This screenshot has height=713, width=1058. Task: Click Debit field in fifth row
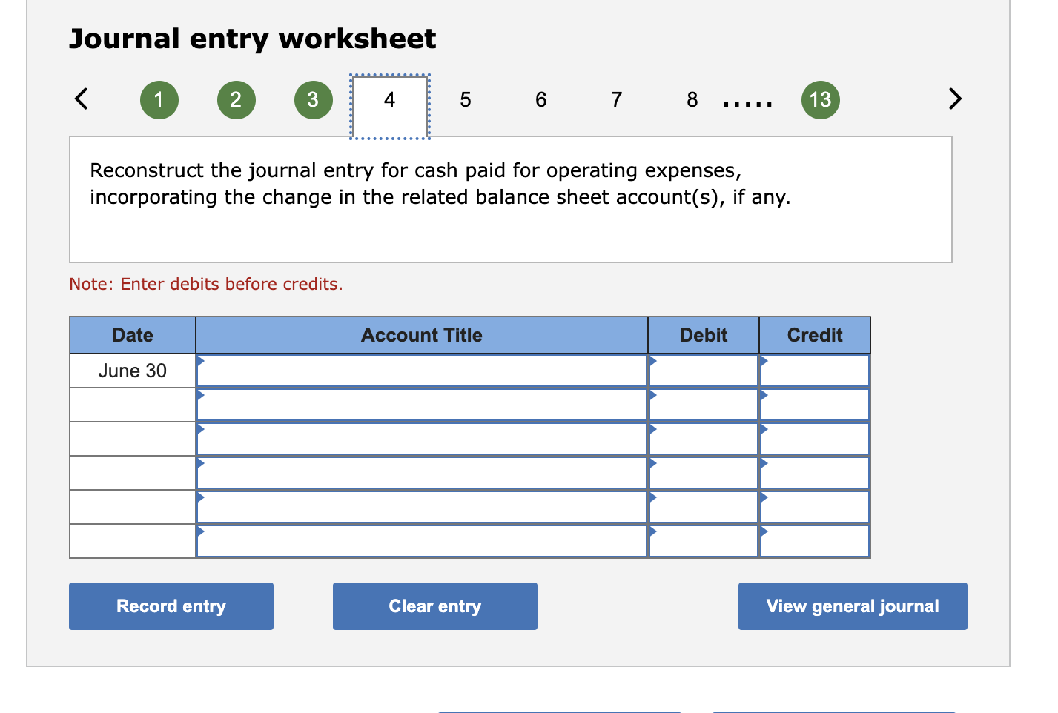704,507
